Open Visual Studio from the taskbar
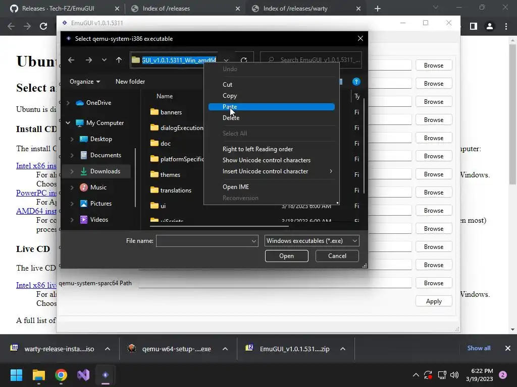Viewport: 517px width, 387px height. coord(83,375)
